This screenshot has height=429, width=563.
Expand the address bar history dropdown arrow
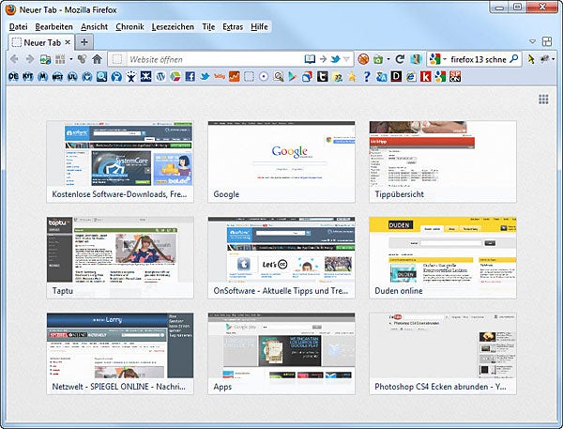(x=347, y=59)
